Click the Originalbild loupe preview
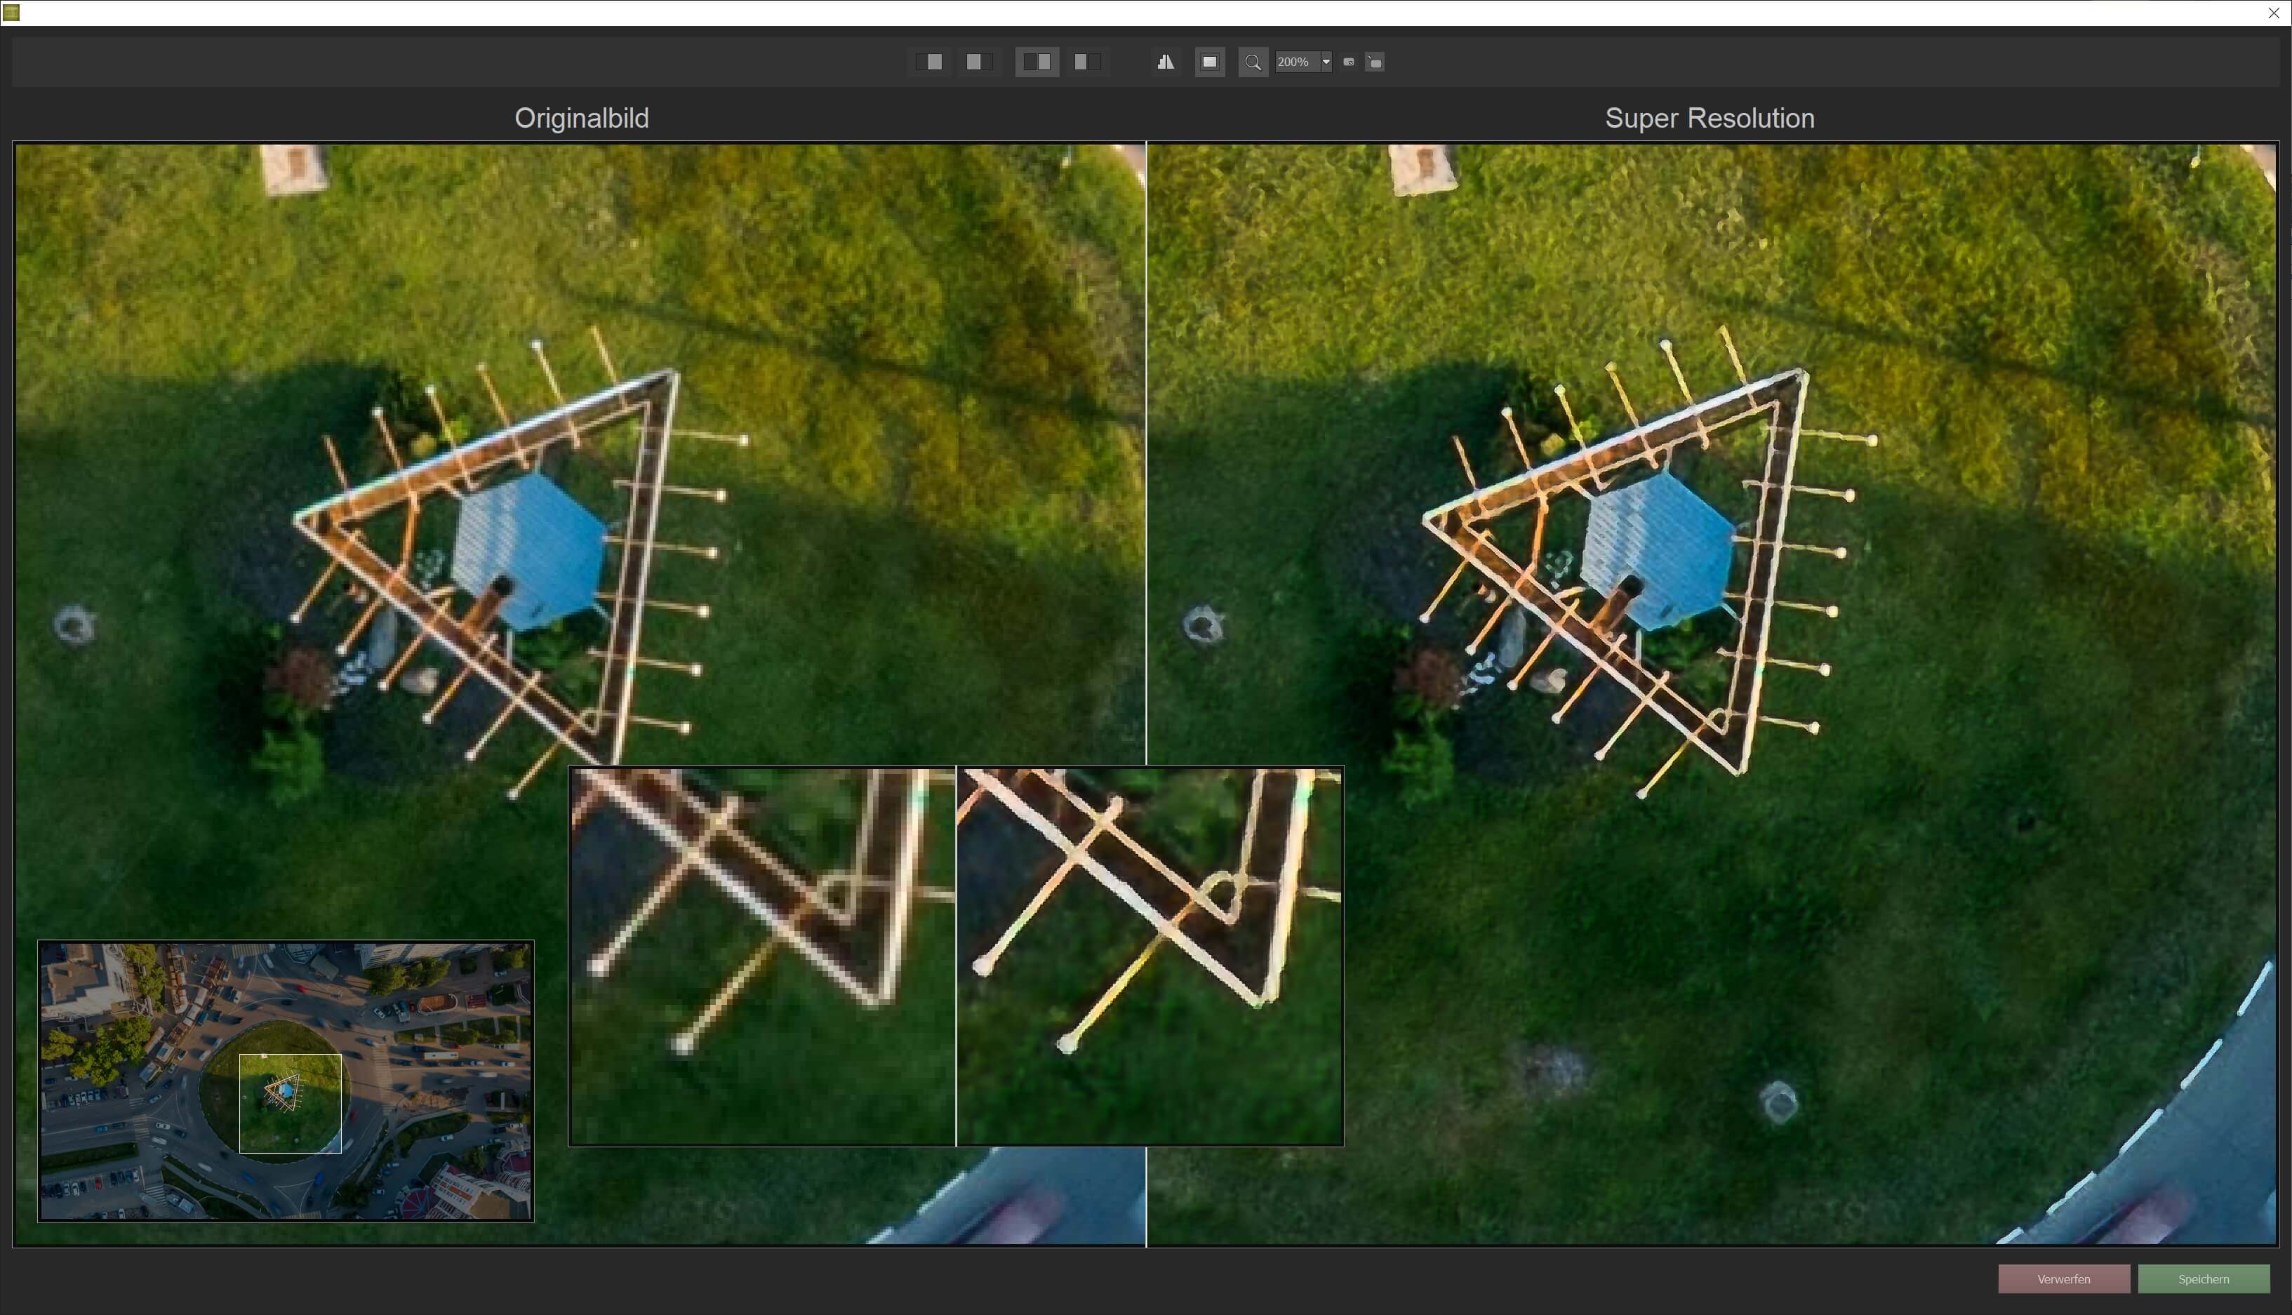 pyautogui.click(x=762, y=956)
